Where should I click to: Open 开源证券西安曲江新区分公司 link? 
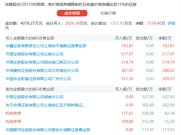click(42, 62)
